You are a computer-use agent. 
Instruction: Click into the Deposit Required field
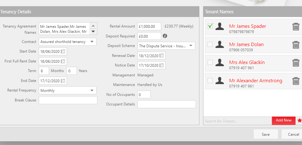[x=149, y=36]
